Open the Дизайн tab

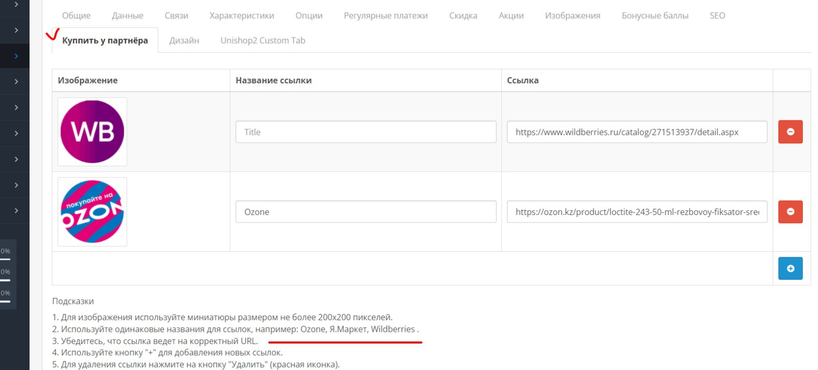pos(184,41)
